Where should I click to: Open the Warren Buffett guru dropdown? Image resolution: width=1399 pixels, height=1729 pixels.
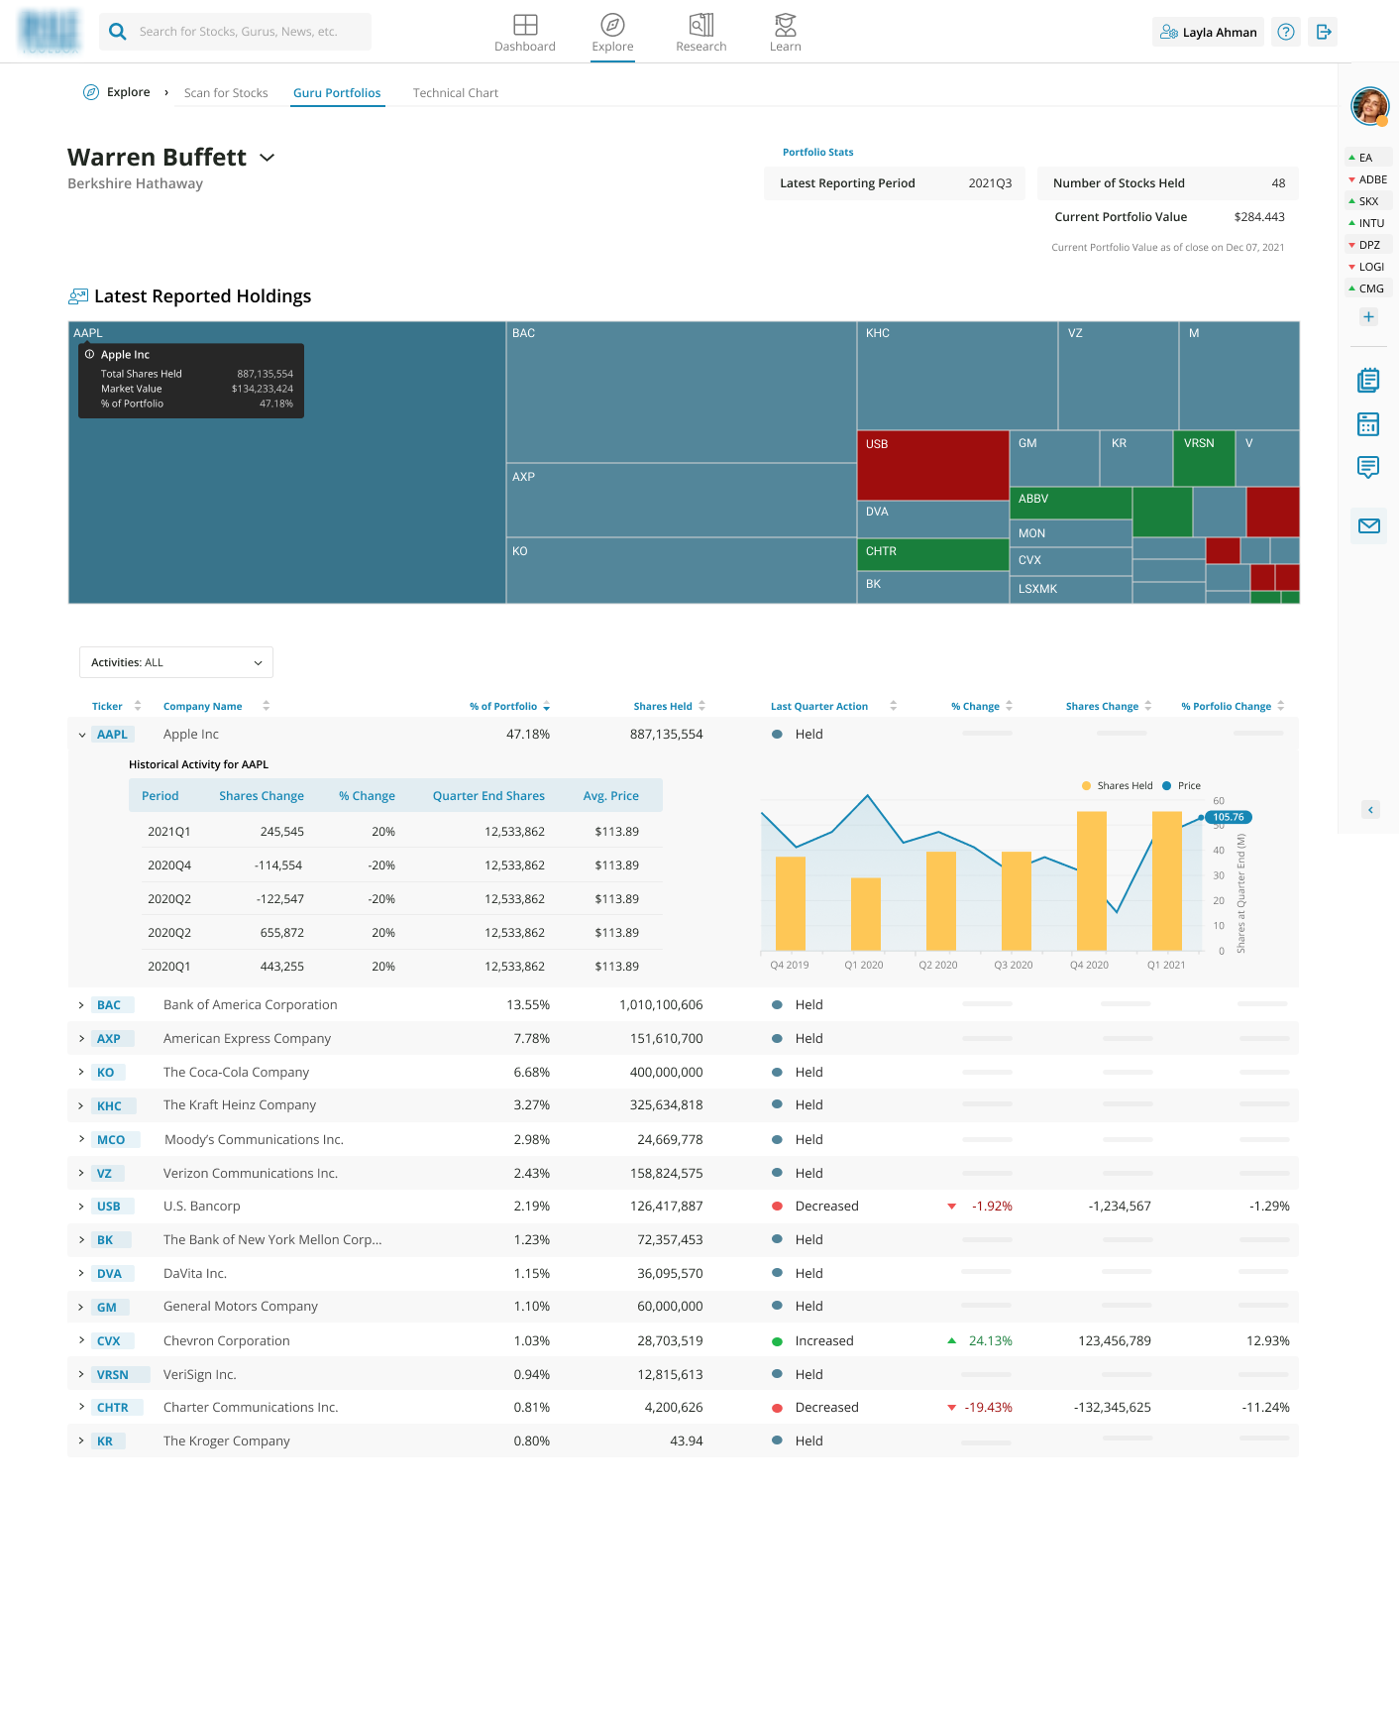point(267,158)
